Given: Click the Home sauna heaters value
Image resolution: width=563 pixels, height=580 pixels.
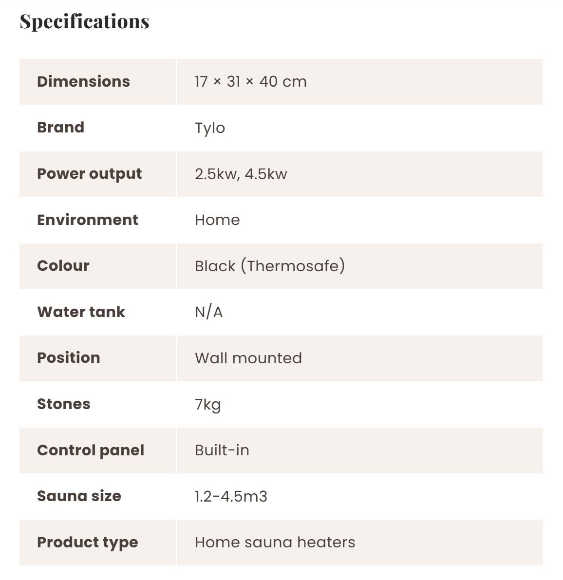Looking at the screenshot, I should 275,542.
